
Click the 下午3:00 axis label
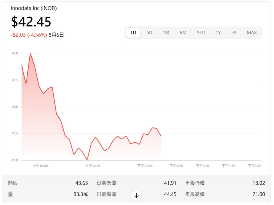228,166
